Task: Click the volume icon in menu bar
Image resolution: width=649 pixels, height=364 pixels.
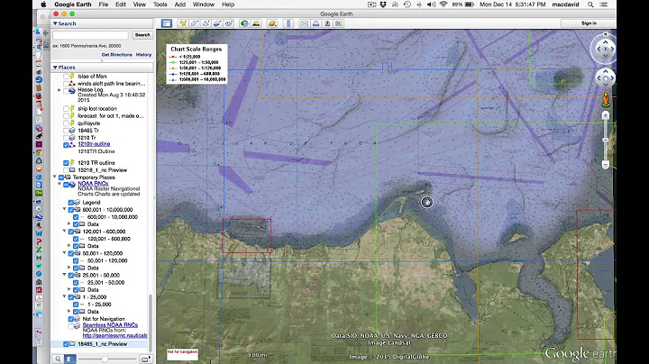Action: click(x=431, y=5)
